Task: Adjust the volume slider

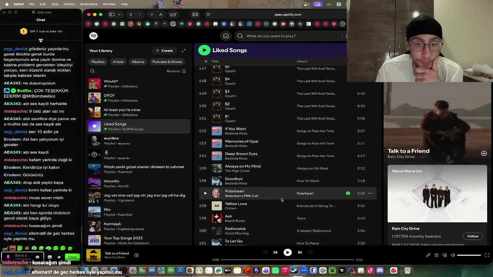Action: [469, 255]
